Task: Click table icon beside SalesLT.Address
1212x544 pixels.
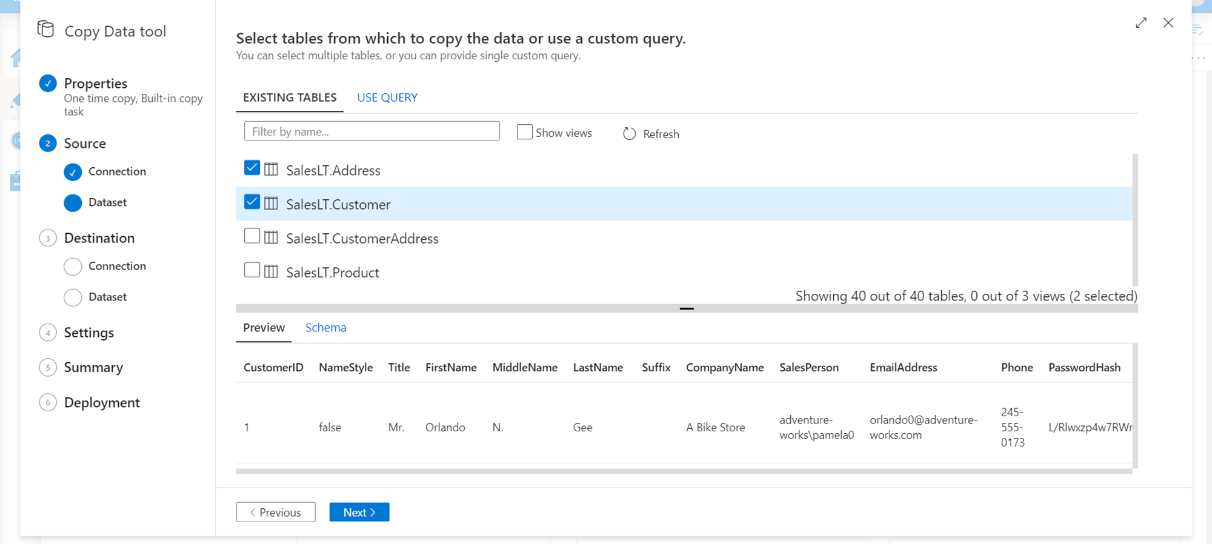Action: tap(271, 170)
